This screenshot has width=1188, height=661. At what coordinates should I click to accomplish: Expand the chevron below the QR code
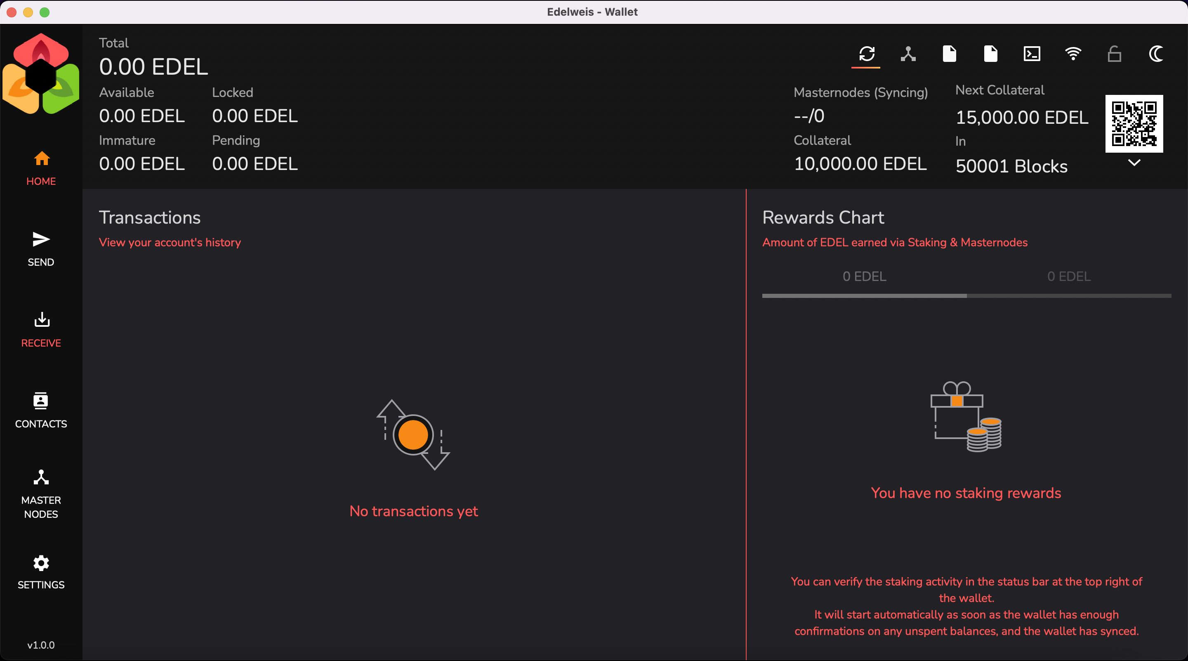[1134, 163]
